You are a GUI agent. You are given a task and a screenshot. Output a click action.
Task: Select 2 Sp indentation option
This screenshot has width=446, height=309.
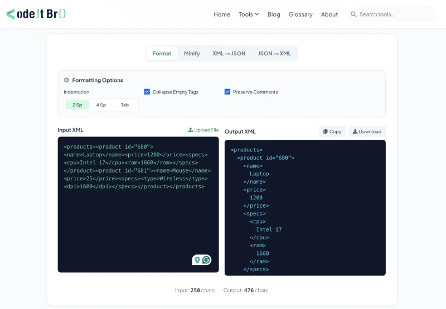point(77,105)
